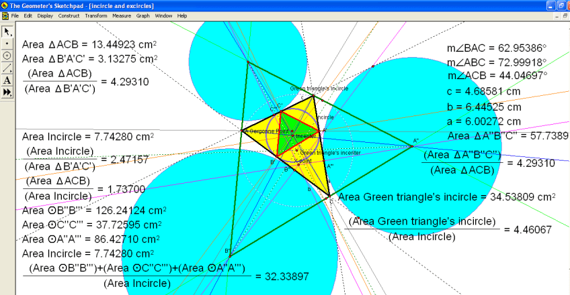Screen dimensions: 570x295
Task: Open the Construct menu
Action: [x=69, y=15]
